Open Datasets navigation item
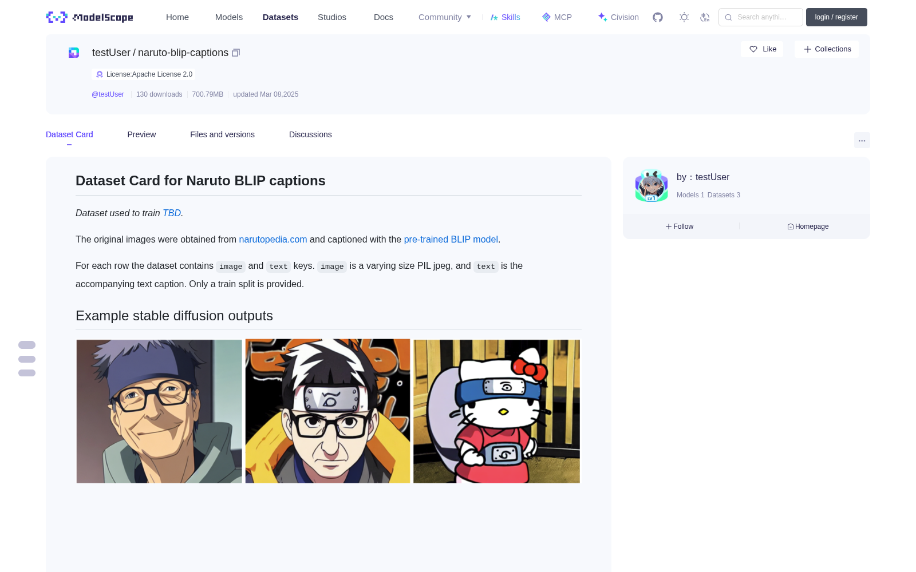916x572 pixels. point(281,17)
